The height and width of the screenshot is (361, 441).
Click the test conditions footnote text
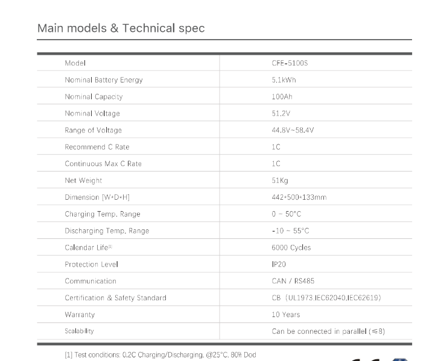click(160, 355)
